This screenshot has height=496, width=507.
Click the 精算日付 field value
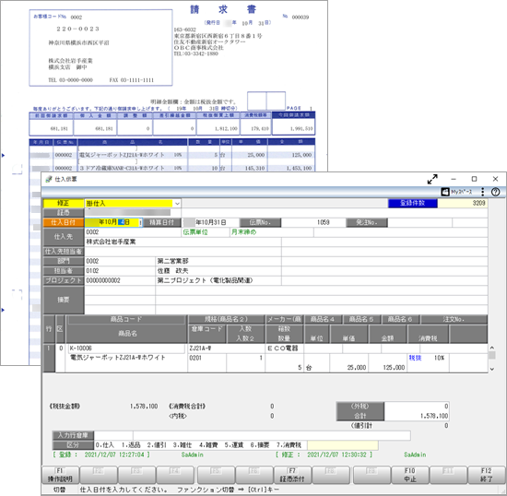211,222
